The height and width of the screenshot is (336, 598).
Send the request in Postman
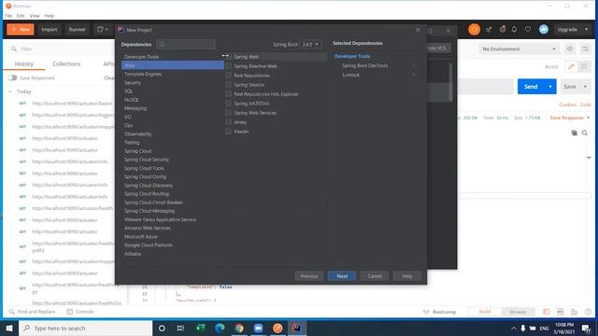click(x=531, y=87)
